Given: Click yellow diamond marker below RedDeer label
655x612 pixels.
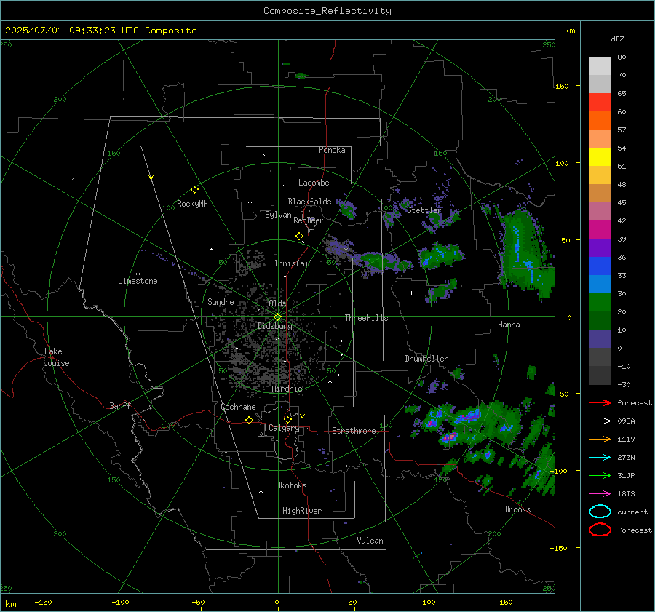Looking at the screenshot, I should [299, 236].
